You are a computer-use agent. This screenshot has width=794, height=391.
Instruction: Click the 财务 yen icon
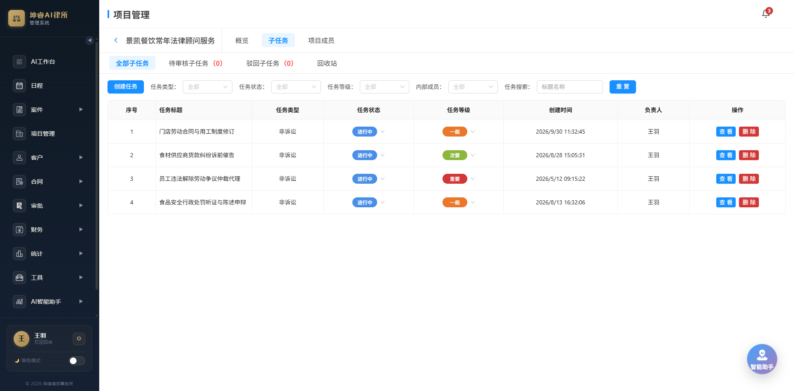pos(19,230)
